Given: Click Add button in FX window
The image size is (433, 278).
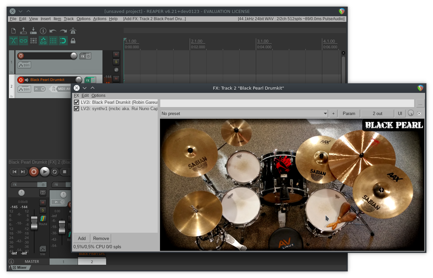Looking at the screenshot, I should [82, 238].
